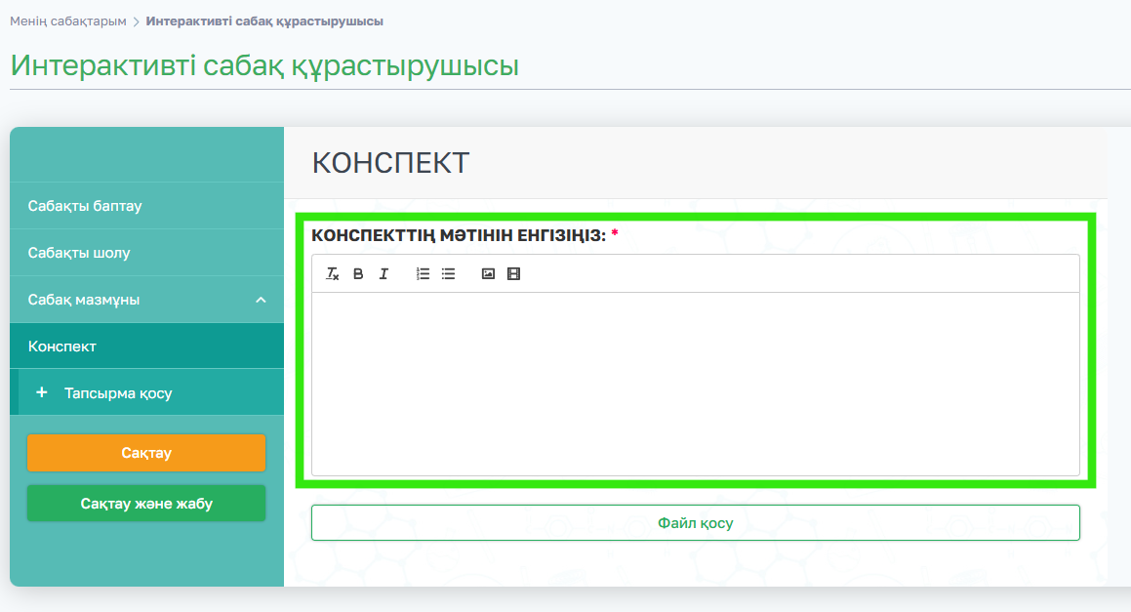Open the Сабақты баптау menu item
Image resolution: width=1131 pixels, height=612 pixels.
[147, 206]
